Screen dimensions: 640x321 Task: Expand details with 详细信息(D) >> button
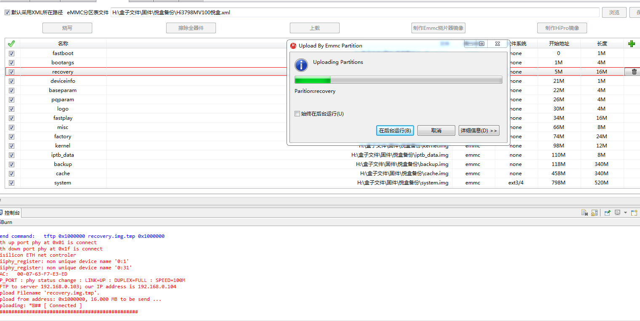[x=479, y=131]
